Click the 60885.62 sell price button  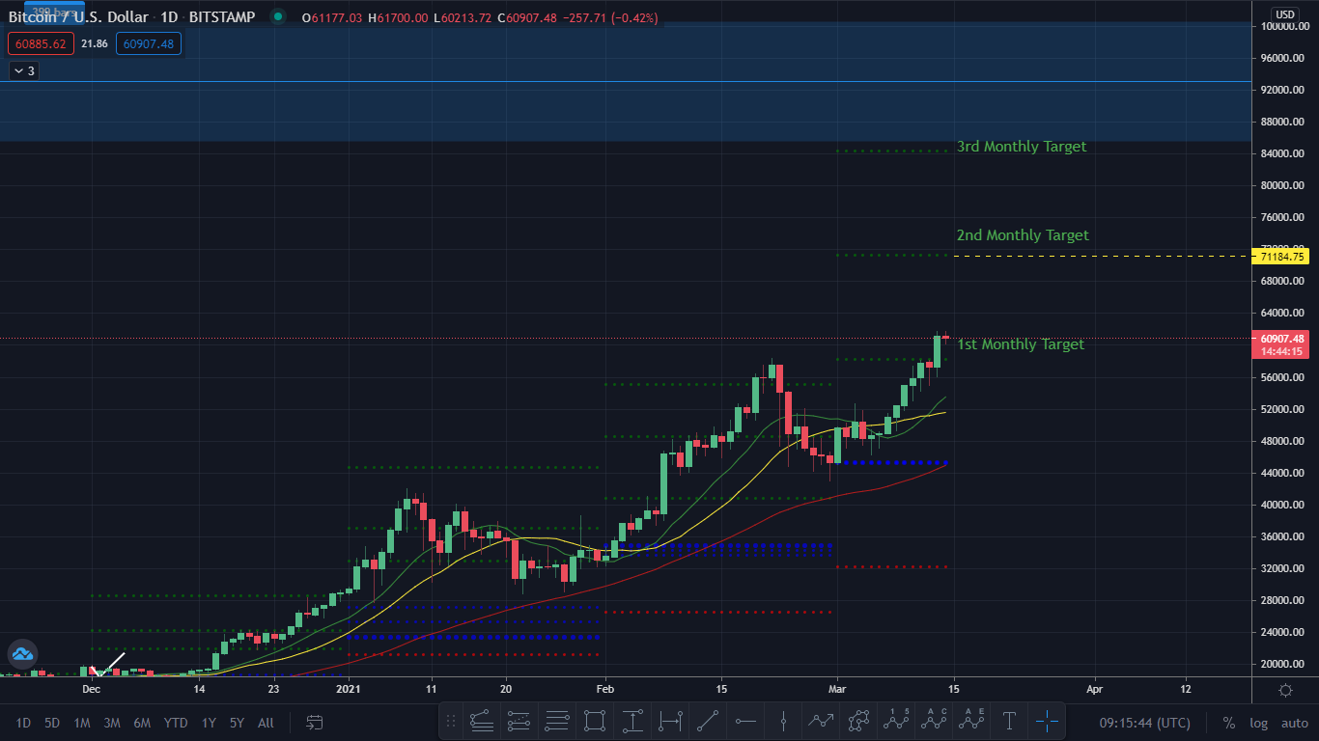40,43
